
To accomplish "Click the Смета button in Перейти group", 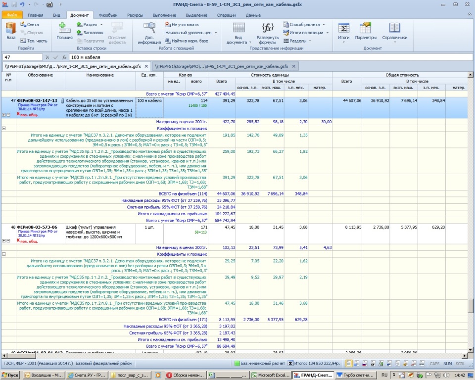I will point(30,24).
